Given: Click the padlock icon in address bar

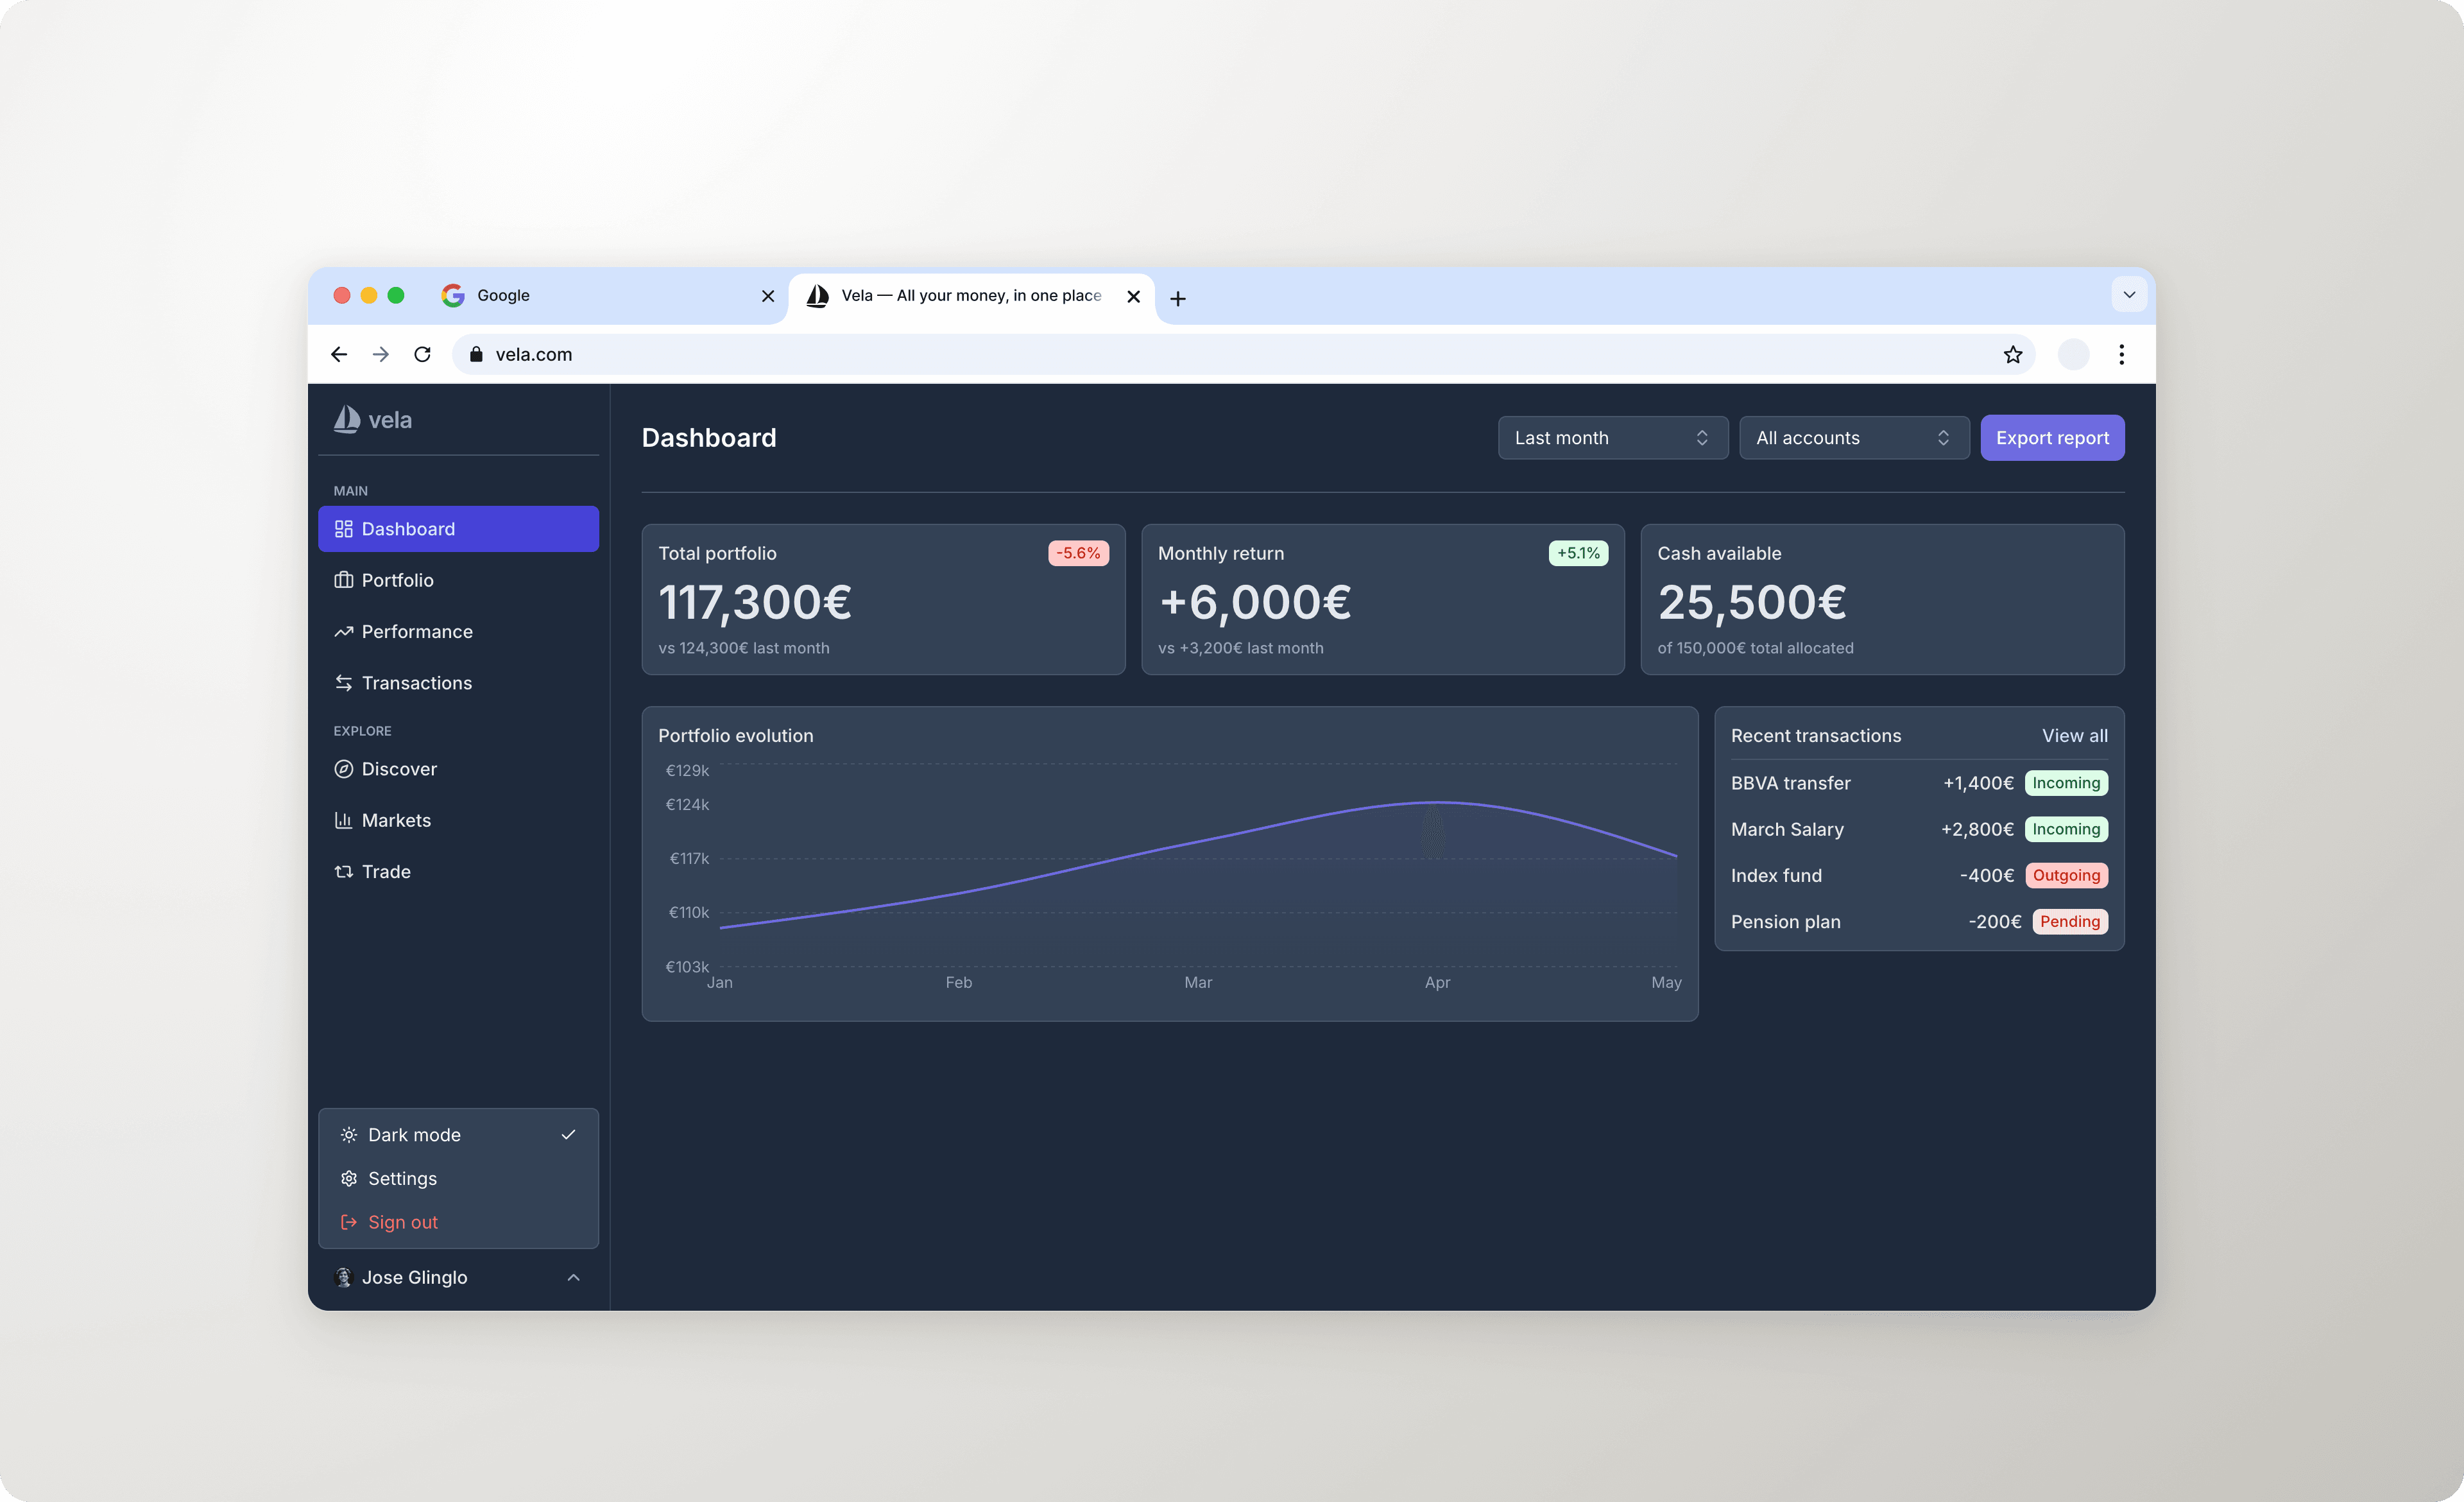Looking at the screenshot, I should (476, 354).
